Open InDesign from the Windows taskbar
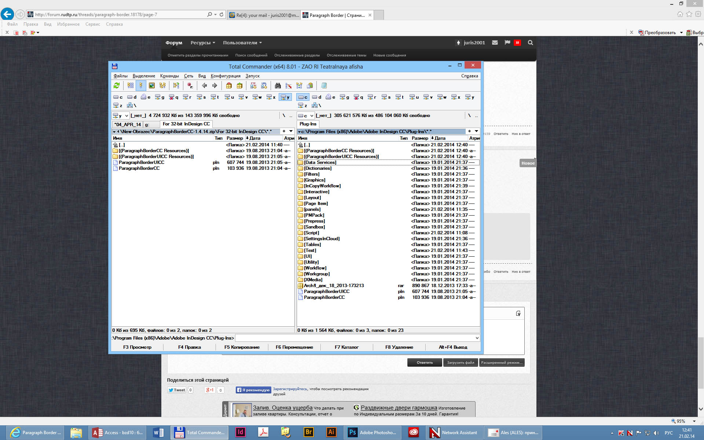704x440 pixels. (240, 432)
